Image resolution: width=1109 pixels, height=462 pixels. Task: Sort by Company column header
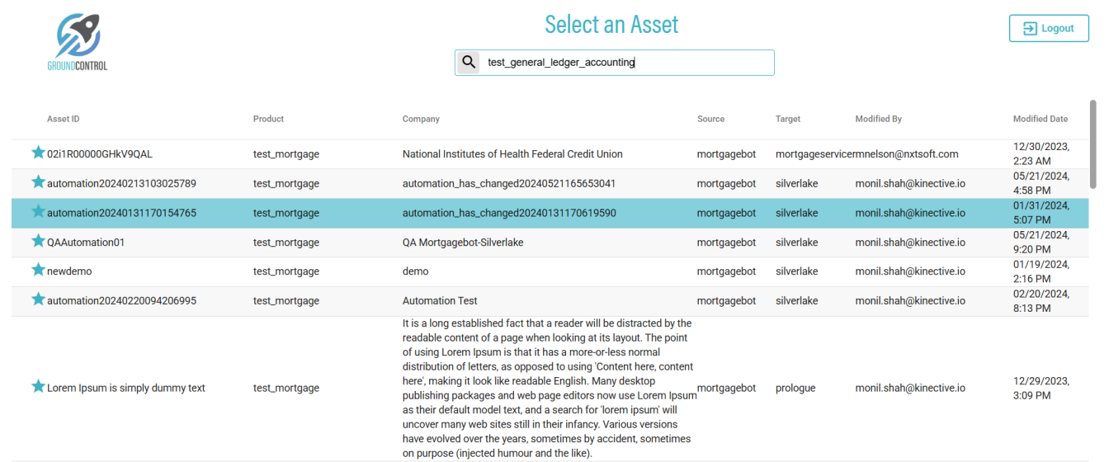(x=421, y=119)
